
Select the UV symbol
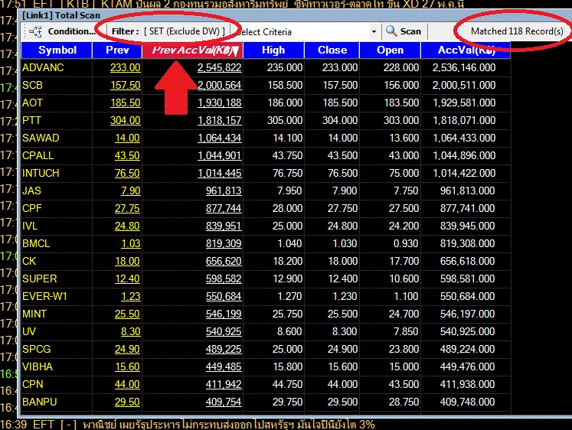tap(29, 331)
